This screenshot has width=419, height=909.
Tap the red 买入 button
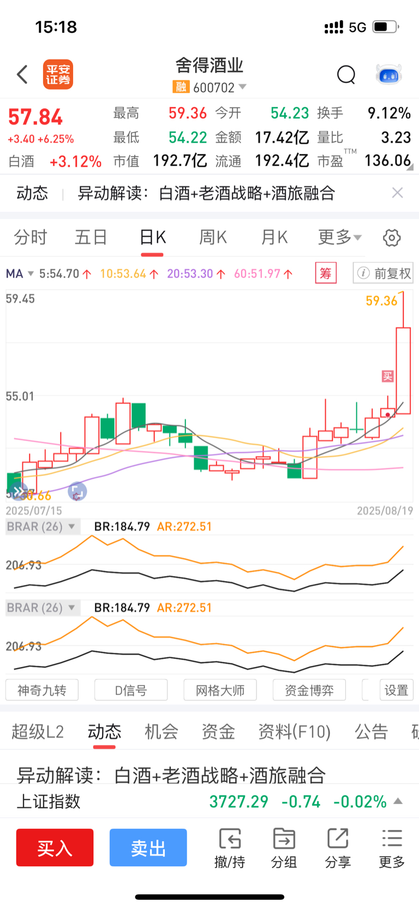(55, 847)
